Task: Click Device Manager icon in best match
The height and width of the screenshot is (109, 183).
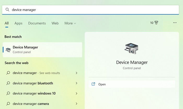Action: tap(8, 50)
